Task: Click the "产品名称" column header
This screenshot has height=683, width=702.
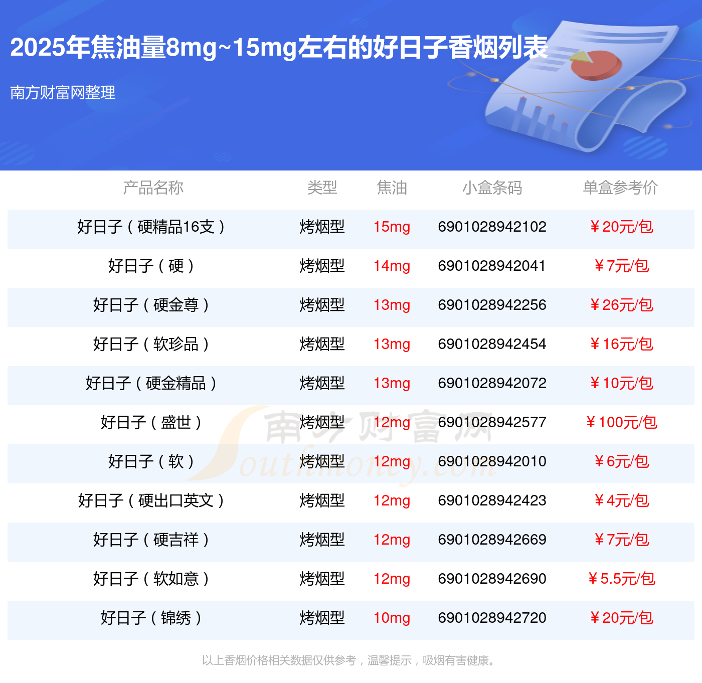Action: tap(153, 188)
